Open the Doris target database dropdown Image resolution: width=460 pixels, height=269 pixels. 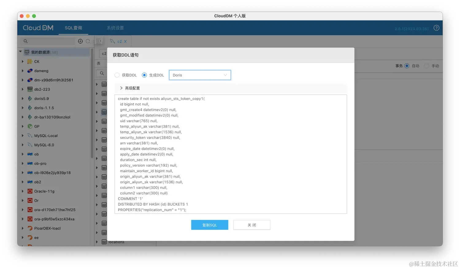pyautogui.click(x=200, y=75)
